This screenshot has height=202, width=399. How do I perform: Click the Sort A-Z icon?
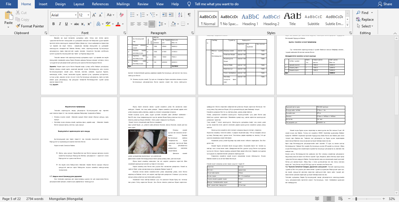coord(180,15)
